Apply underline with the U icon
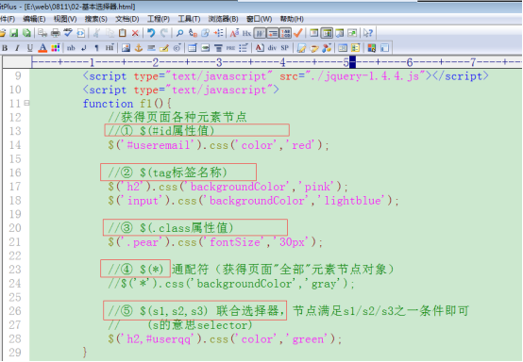Screen dimensions: 523x362 tap(30, 48)
